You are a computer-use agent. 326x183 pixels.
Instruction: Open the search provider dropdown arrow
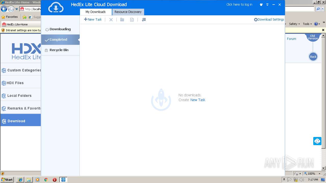[x=323, y=9]
